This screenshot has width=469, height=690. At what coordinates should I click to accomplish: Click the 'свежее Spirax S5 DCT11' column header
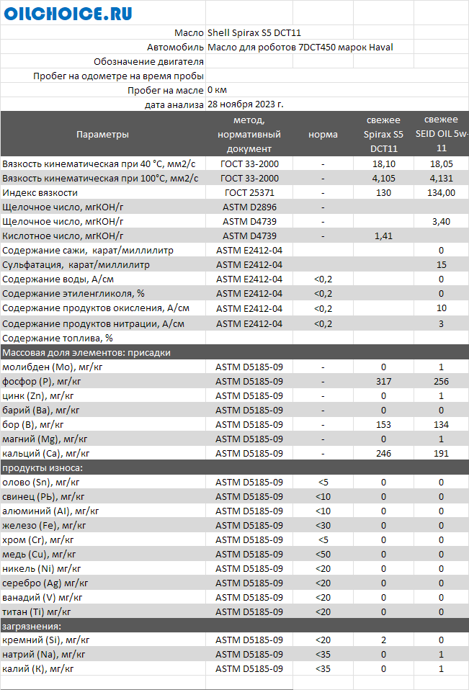click(383, 134)
